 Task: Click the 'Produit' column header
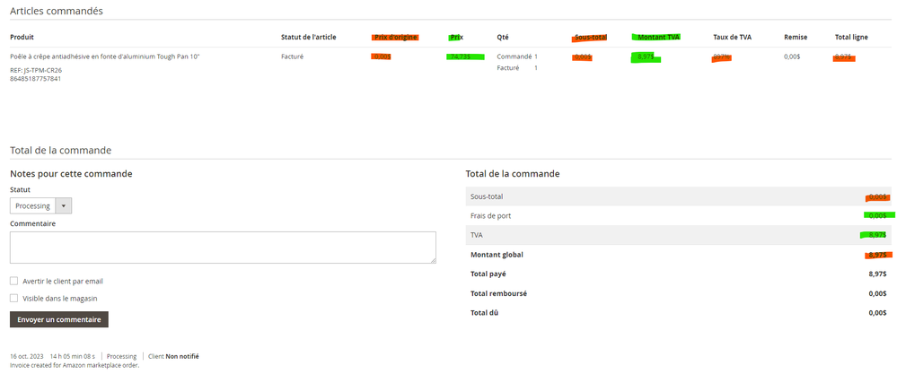point(22,37)
